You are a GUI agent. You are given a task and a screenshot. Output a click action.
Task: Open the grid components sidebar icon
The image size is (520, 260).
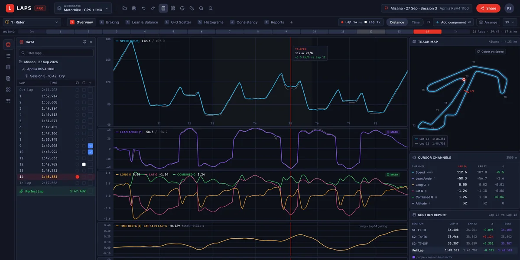click(x=8, y=90)
